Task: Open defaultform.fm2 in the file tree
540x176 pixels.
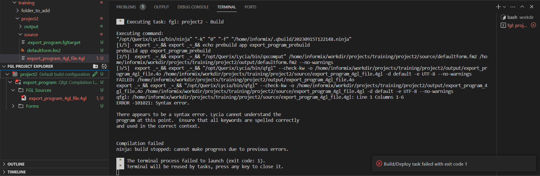Action: [44, 50]
